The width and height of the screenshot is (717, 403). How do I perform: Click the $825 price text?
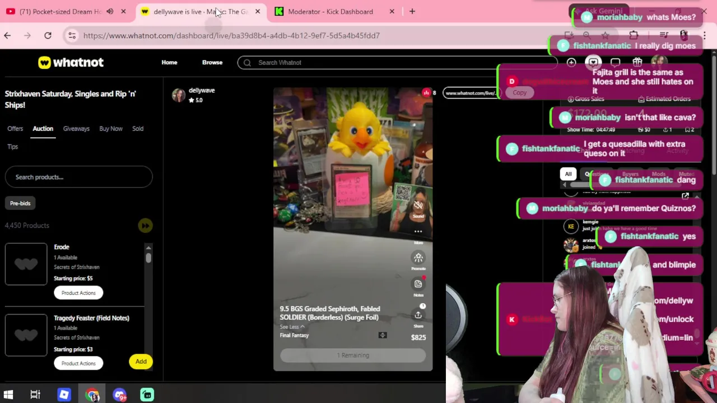(418, 338)
